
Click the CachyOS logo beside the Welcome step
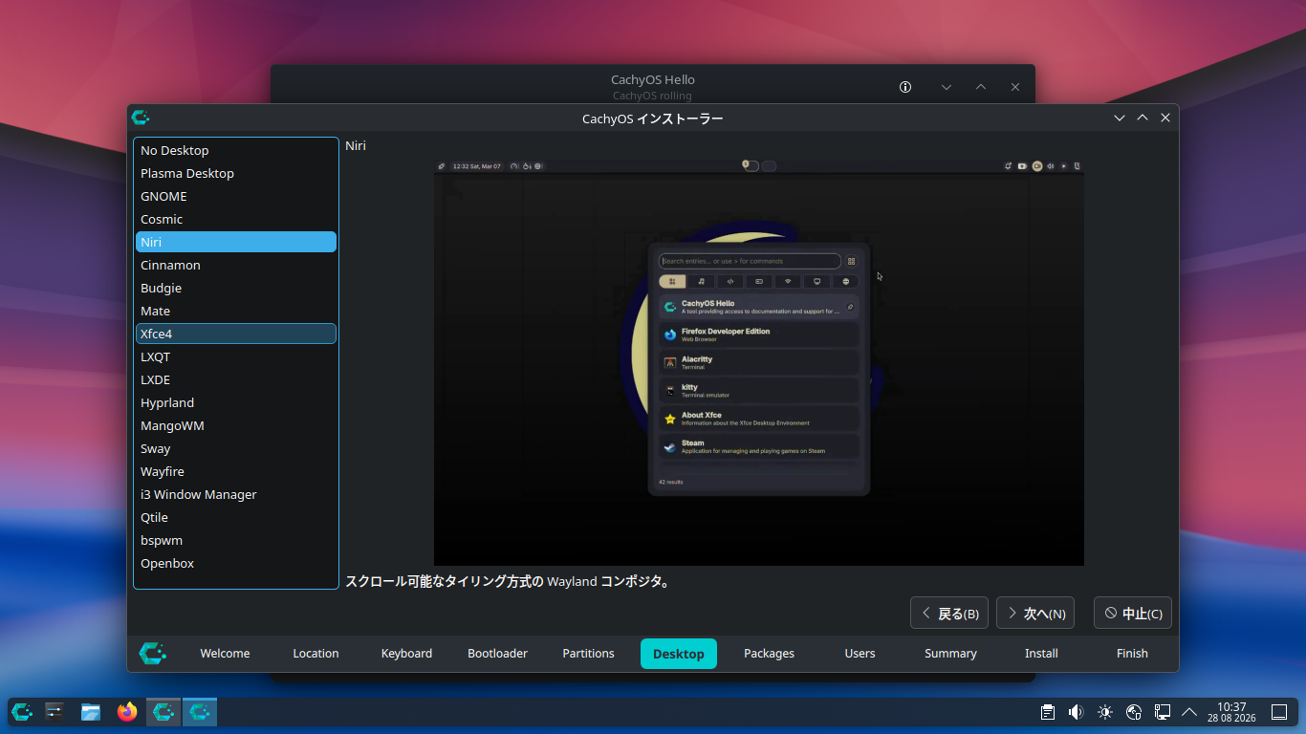153,653
